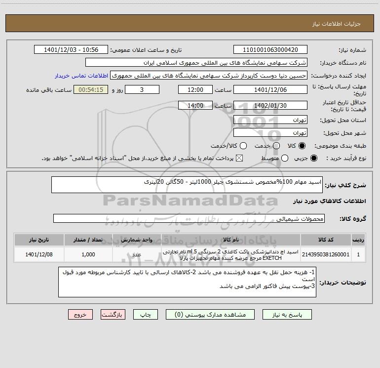Click the countdown timer 00:54:15
The image size is (380, 368).
pos(91,90)
